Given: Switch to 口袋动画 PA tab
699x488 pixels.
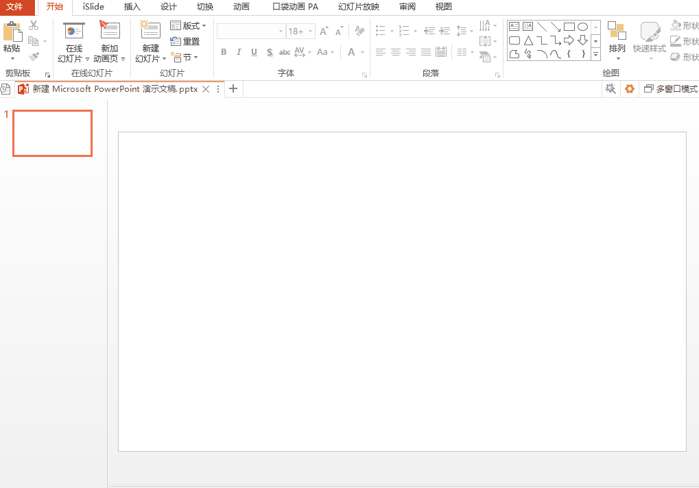Looking at the screenshot, I should tap(296, 7).
